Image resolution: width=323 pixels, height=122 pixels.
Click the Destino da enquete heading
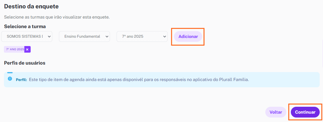pyautogui.click(x=31, y=6)
